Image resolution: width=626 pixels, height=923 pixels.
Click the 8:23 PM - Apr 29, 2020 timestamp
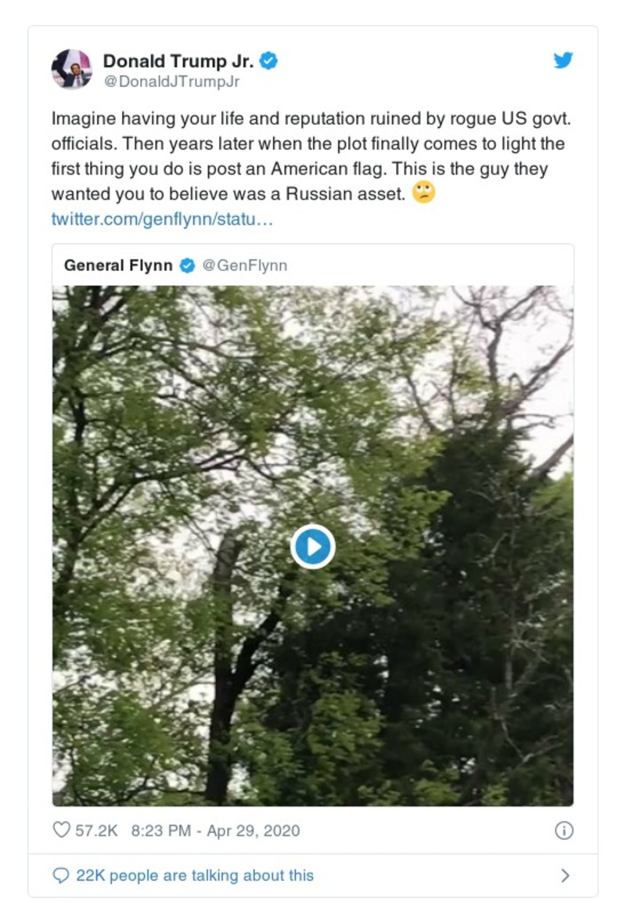click(x=215, y=831)
